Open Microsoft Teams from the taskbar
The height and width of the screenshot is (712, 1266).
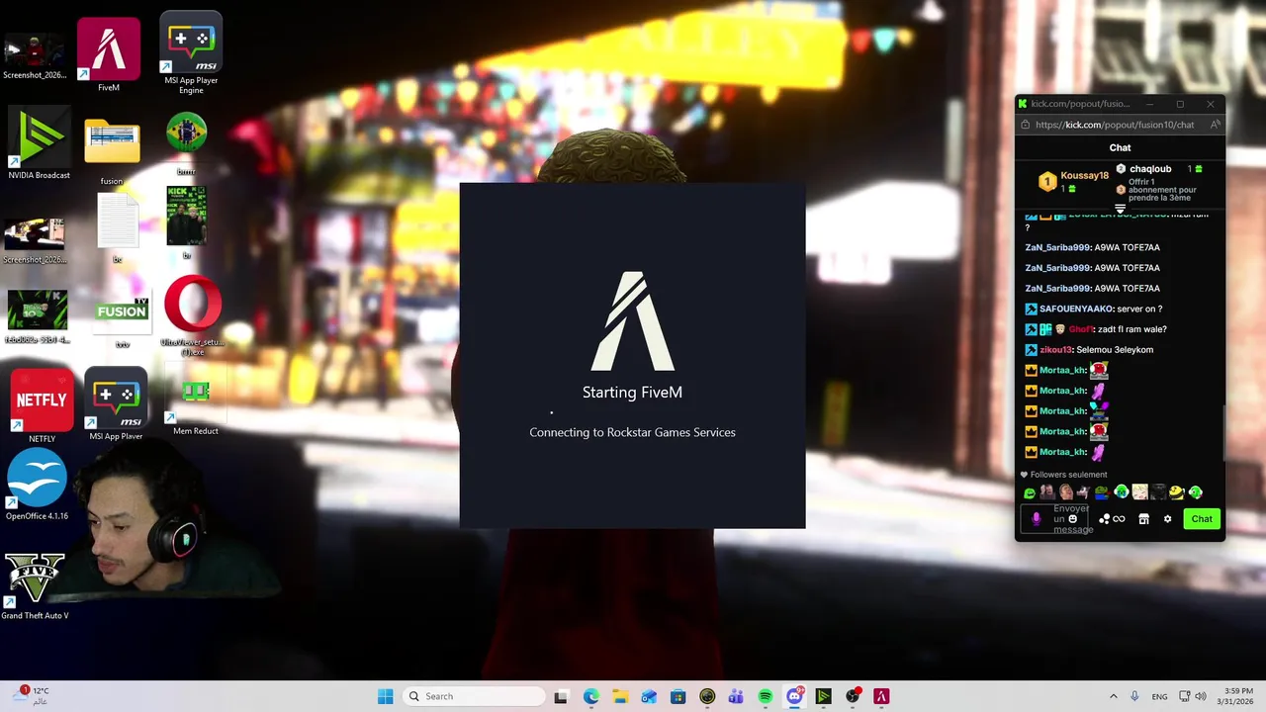(x=736, y=696)
